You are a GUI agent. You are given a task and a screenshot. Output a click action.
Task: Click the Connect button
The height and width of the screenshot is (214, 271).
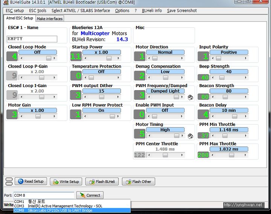(x=90, y=195)
